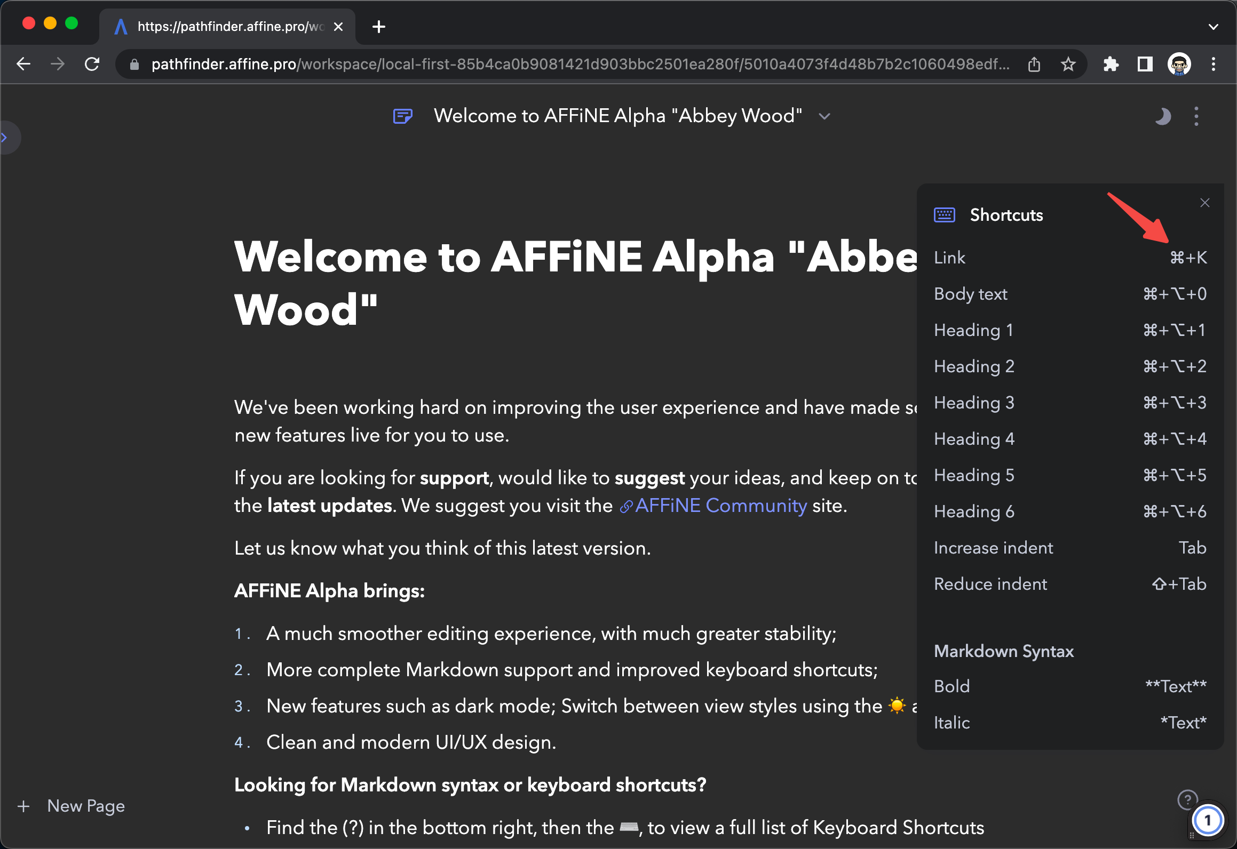1237x849 pixels.
Task: Toggle the Chrome side panel
Action: pyautogui.click(x=1145, y=65)
